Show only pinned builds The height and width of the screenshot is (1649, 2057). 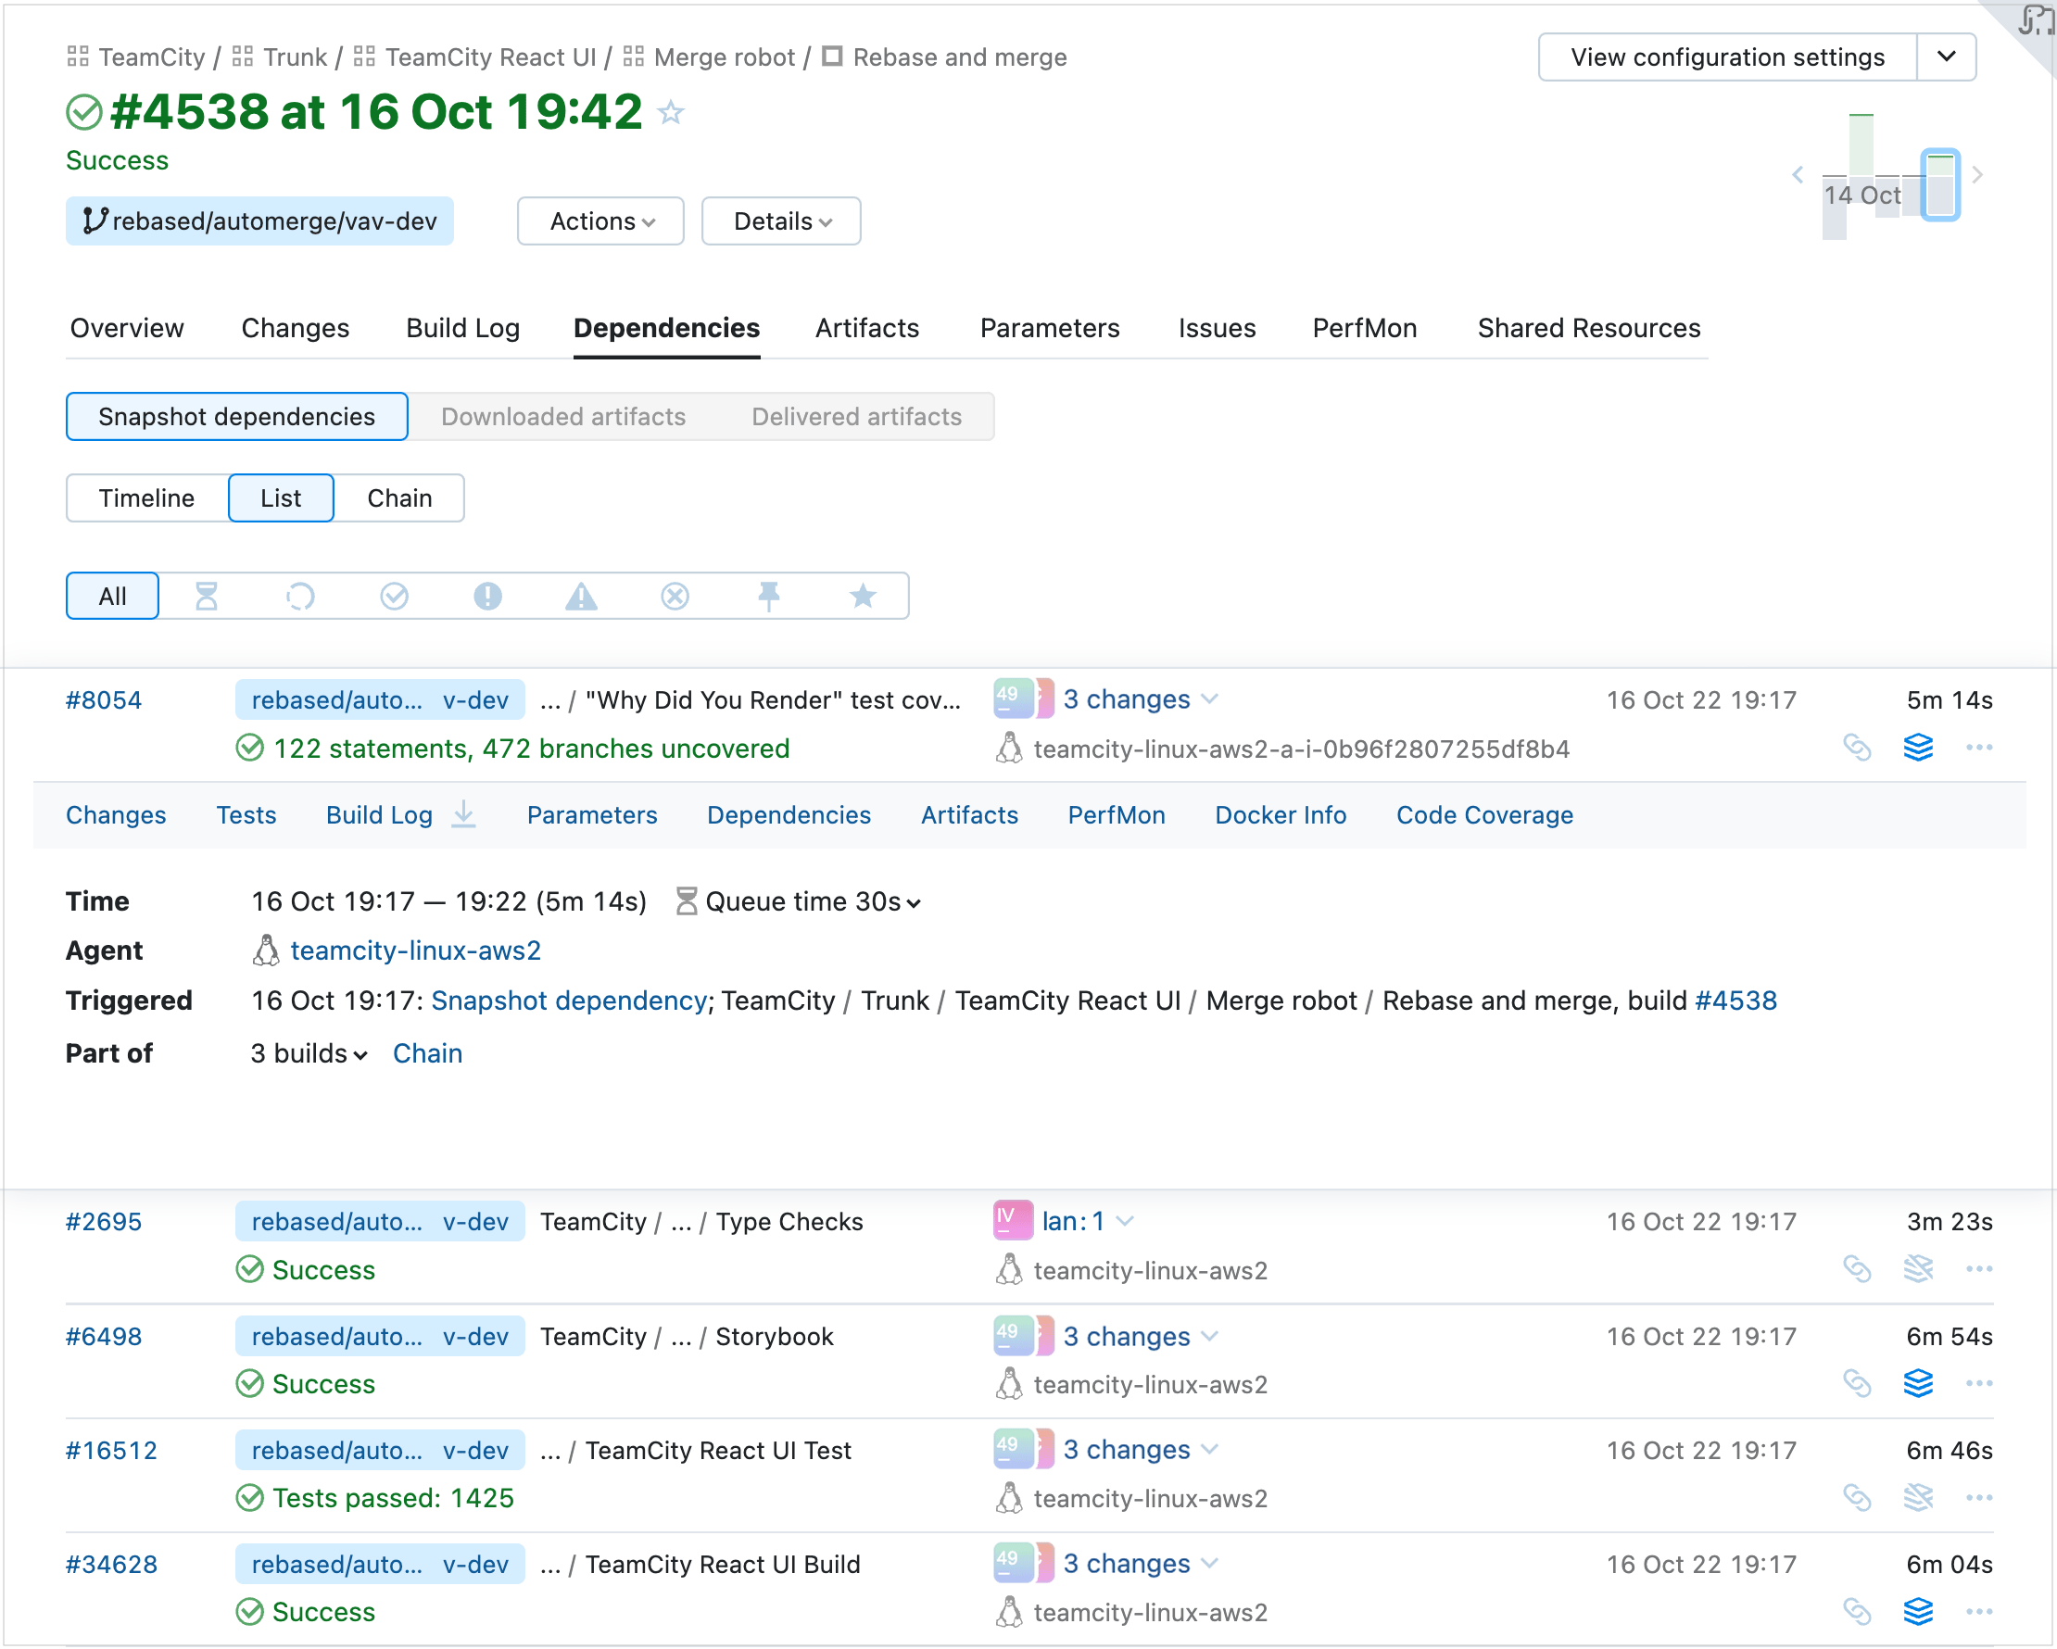(770, 595)
